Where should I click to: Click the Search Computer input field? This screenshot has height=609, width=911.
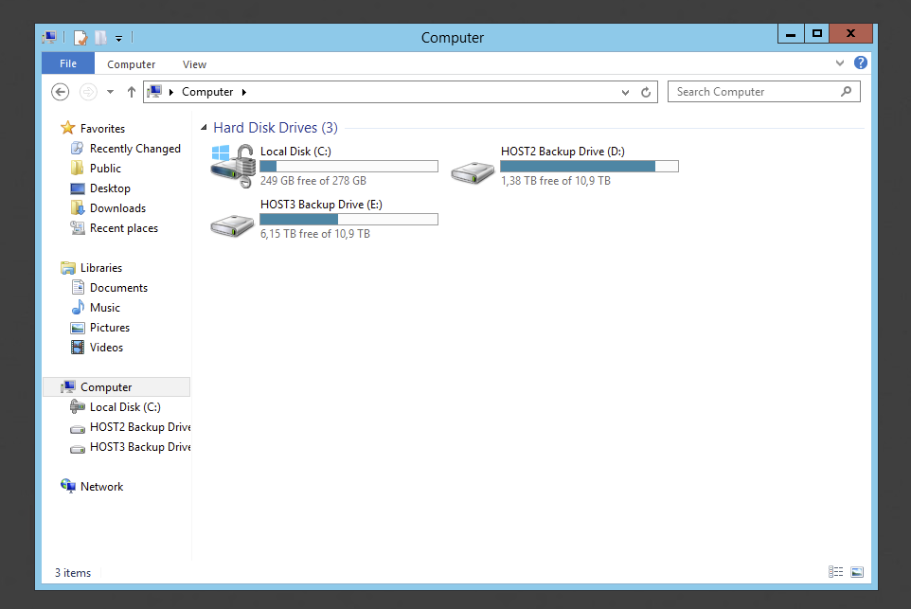tap(755, 92)
